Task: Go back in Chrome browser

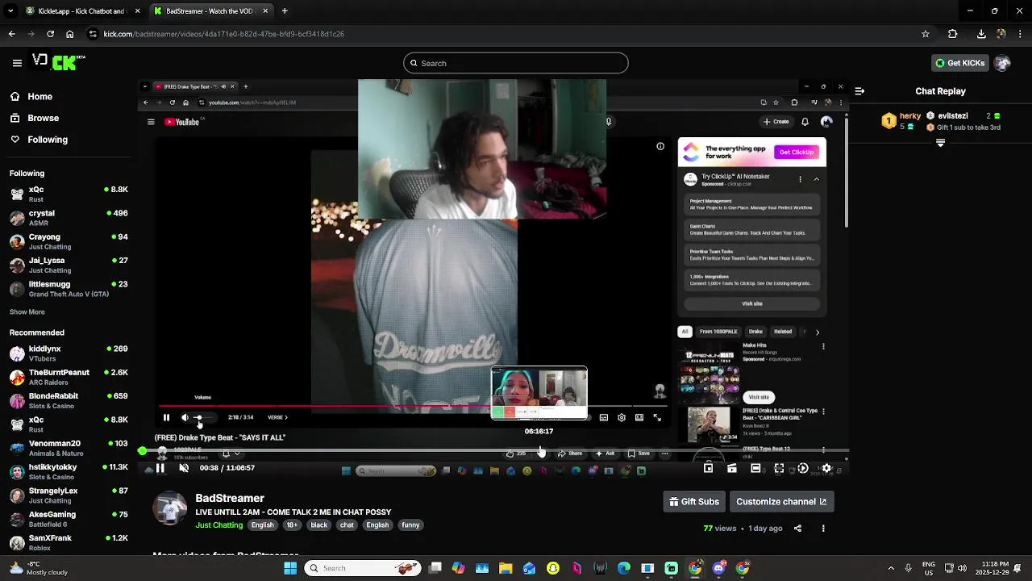Action: (x=11, y=34)
